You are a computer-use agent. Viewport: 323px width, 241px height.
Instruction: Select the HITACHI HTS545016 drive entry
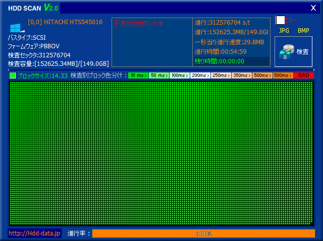tap(65, 22)
